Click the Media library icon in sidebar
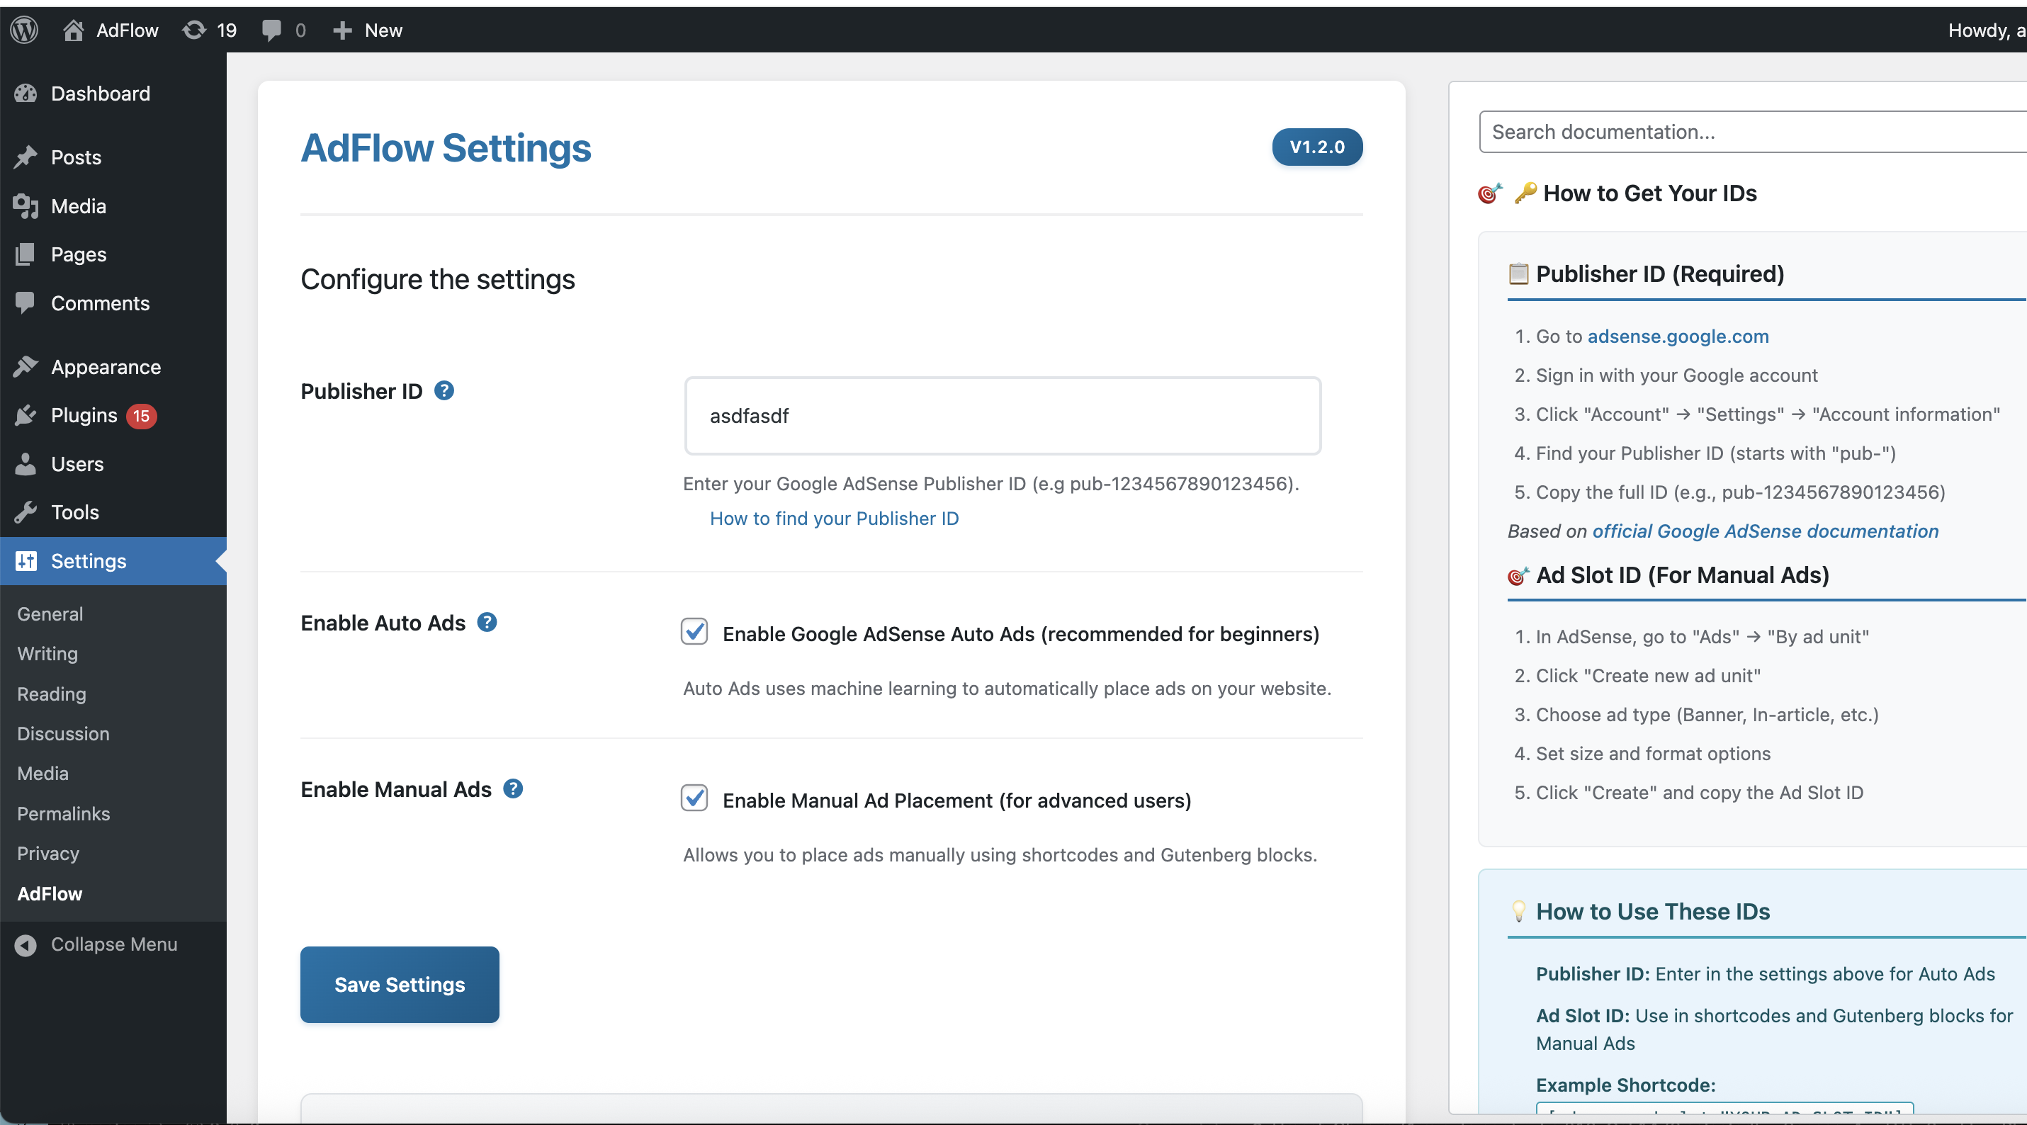The width and height of the screenshot is (2027, 1125). click(26, 206)
